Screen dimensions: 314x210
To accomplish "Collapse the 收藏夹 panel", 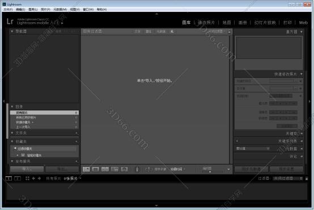I will coord(12,141).
